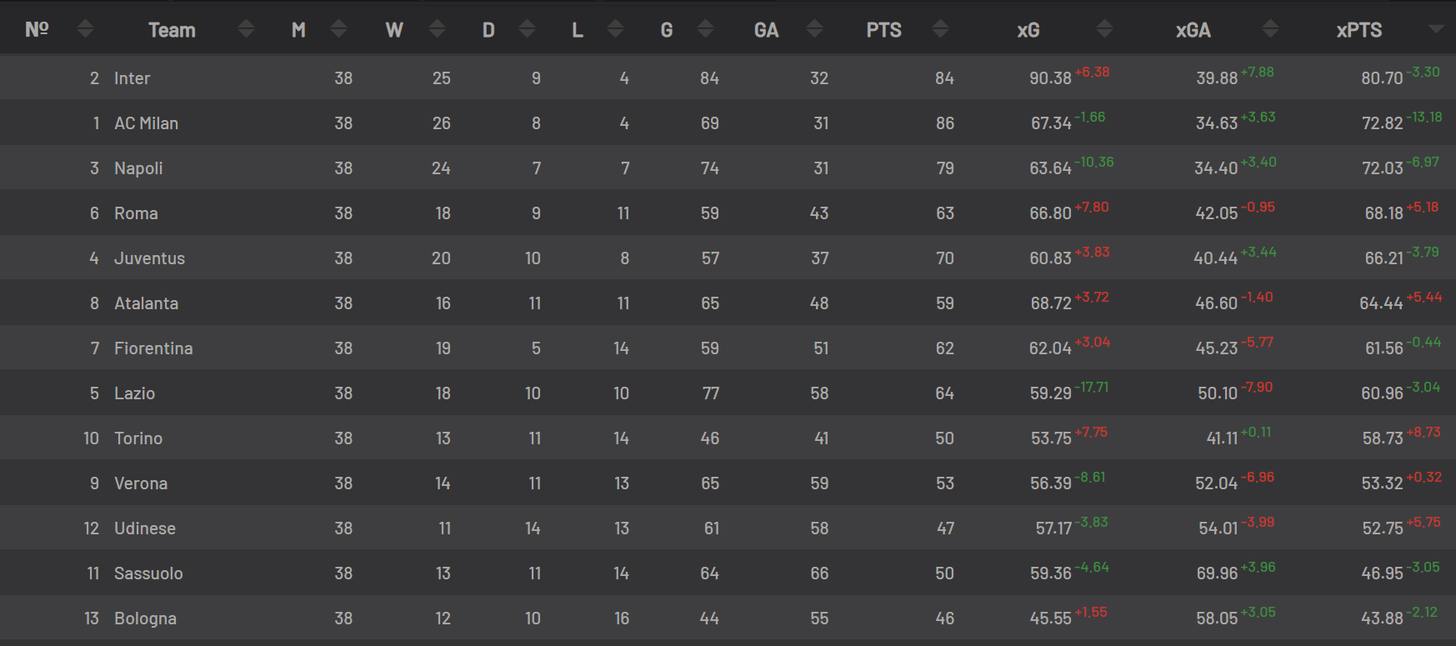This screenshot has width=1456, height=646.
Task: Click the Bologna team name
Action: (x=145, y=618)
